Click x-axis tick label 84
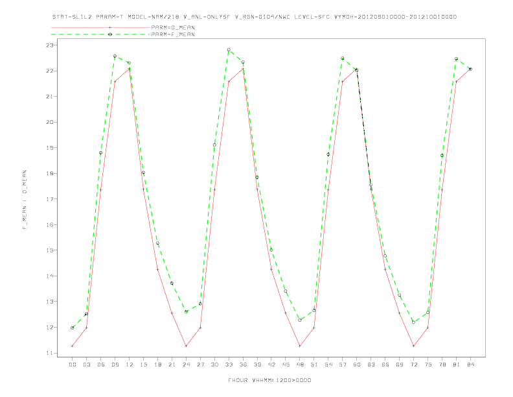Viewport: 513px width, 397px height. point(470,365)
